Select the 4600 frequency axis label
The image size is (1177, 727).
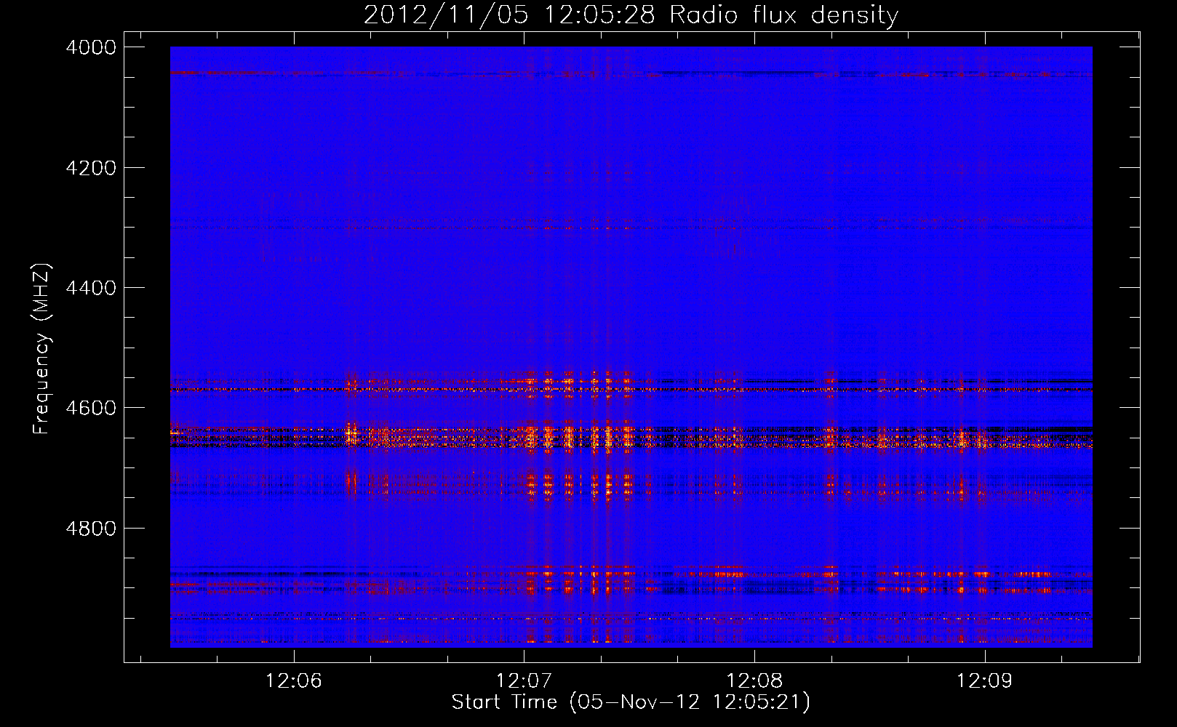91,408
